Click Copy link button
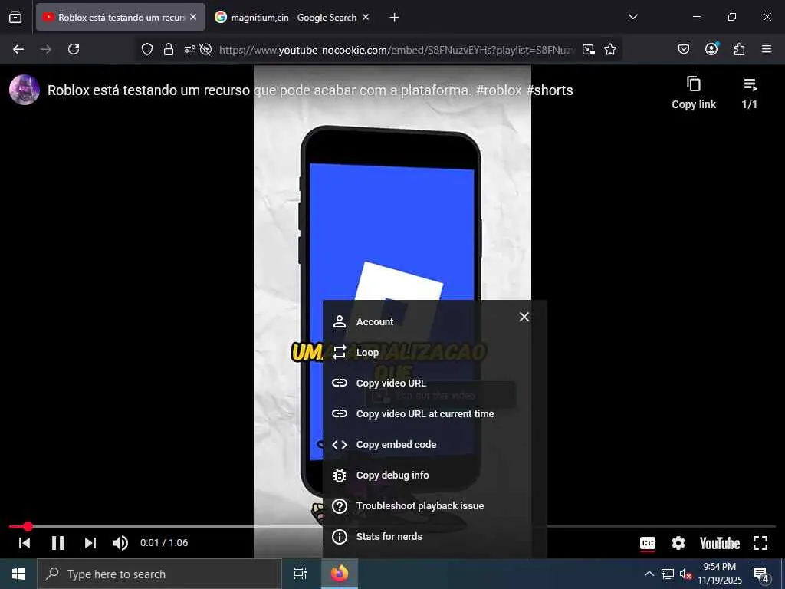 point(693,93)
